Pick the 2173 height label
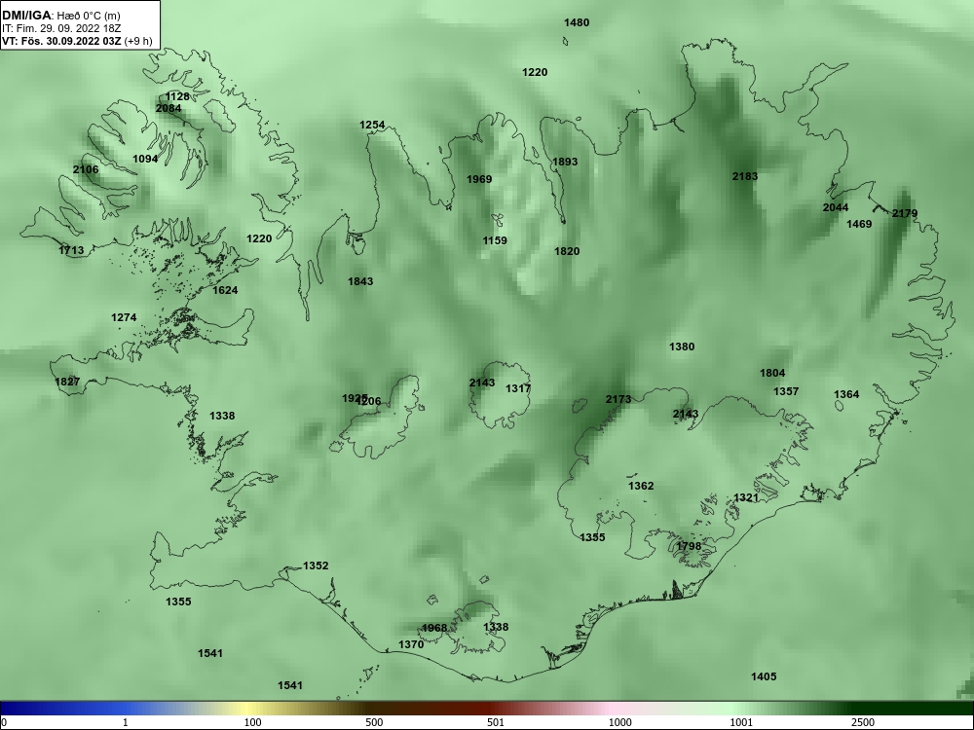Screen dimensions: 974x730 pos(618,399)
